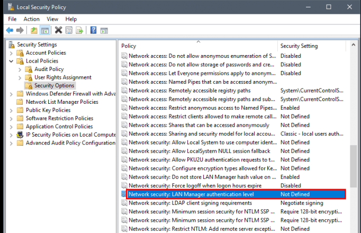This screenshot has height=233, width=361.
Task: Open the View menu
Action: coord(52,19)
